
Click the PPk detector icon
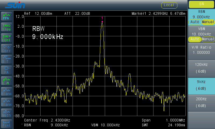coord(6,16)
